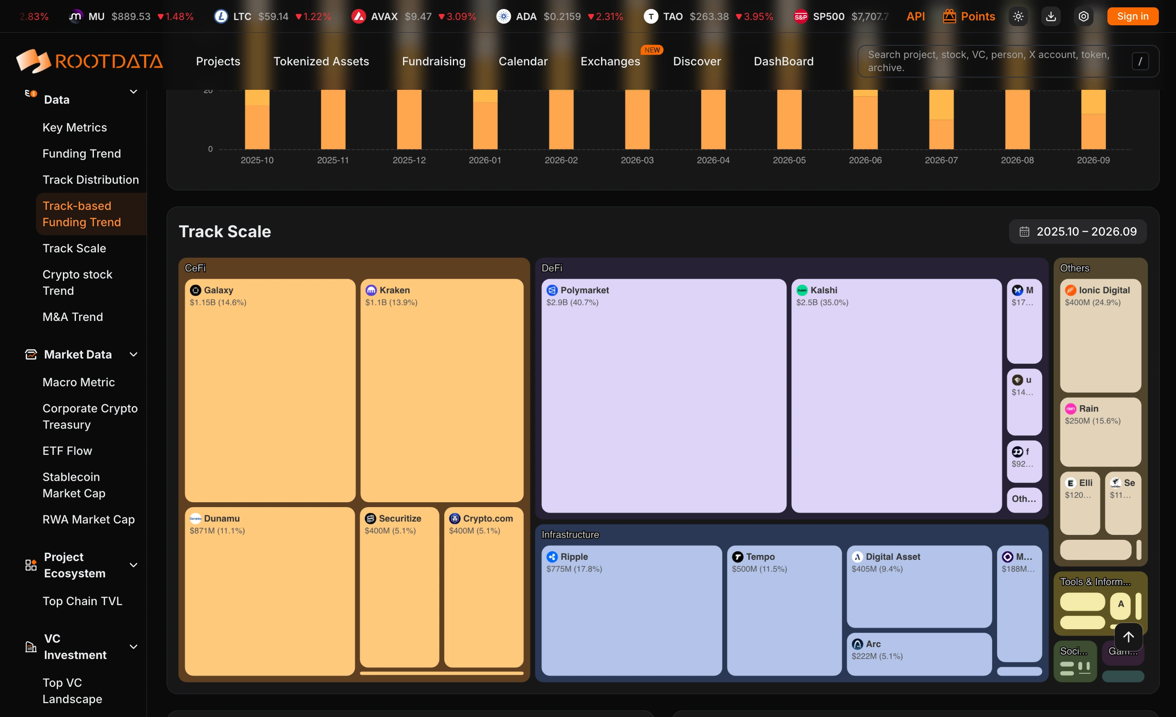1176x717 pixels.
Task: Open the 2025.10 – 2026.09 date range picker
Action: coord(1078,232)
